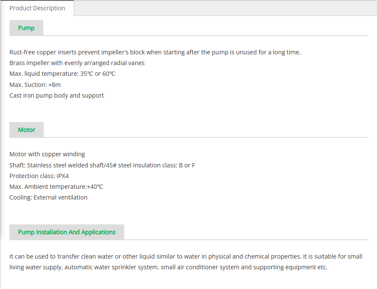The image size is (377, 289).
Task: Click the Motor with copper winding line
Action: click(47, 154)
